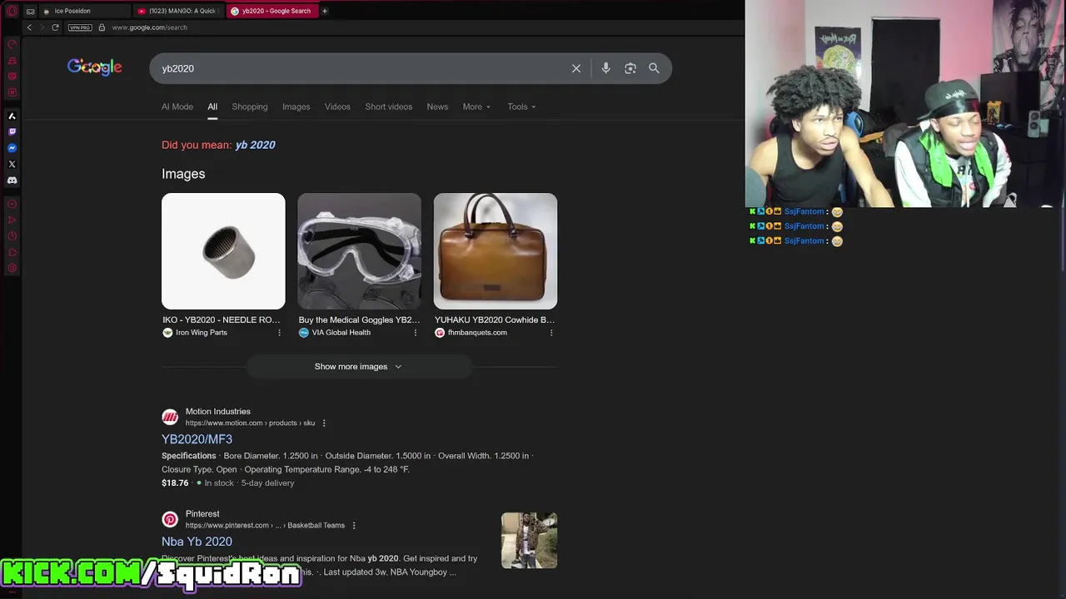Click the Motion Industries site name
This screenshot has width=1066, height=599.
217,411
